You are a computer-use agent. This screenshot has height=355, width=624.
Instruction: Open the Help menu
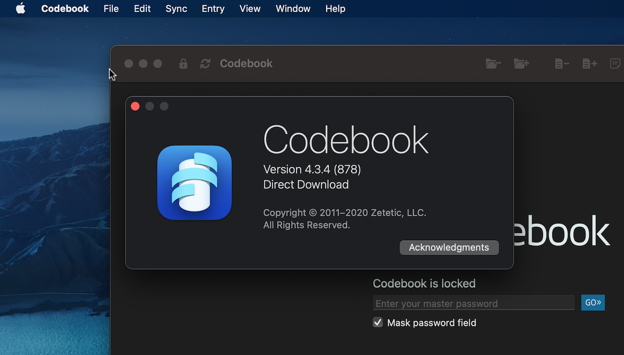335,9
